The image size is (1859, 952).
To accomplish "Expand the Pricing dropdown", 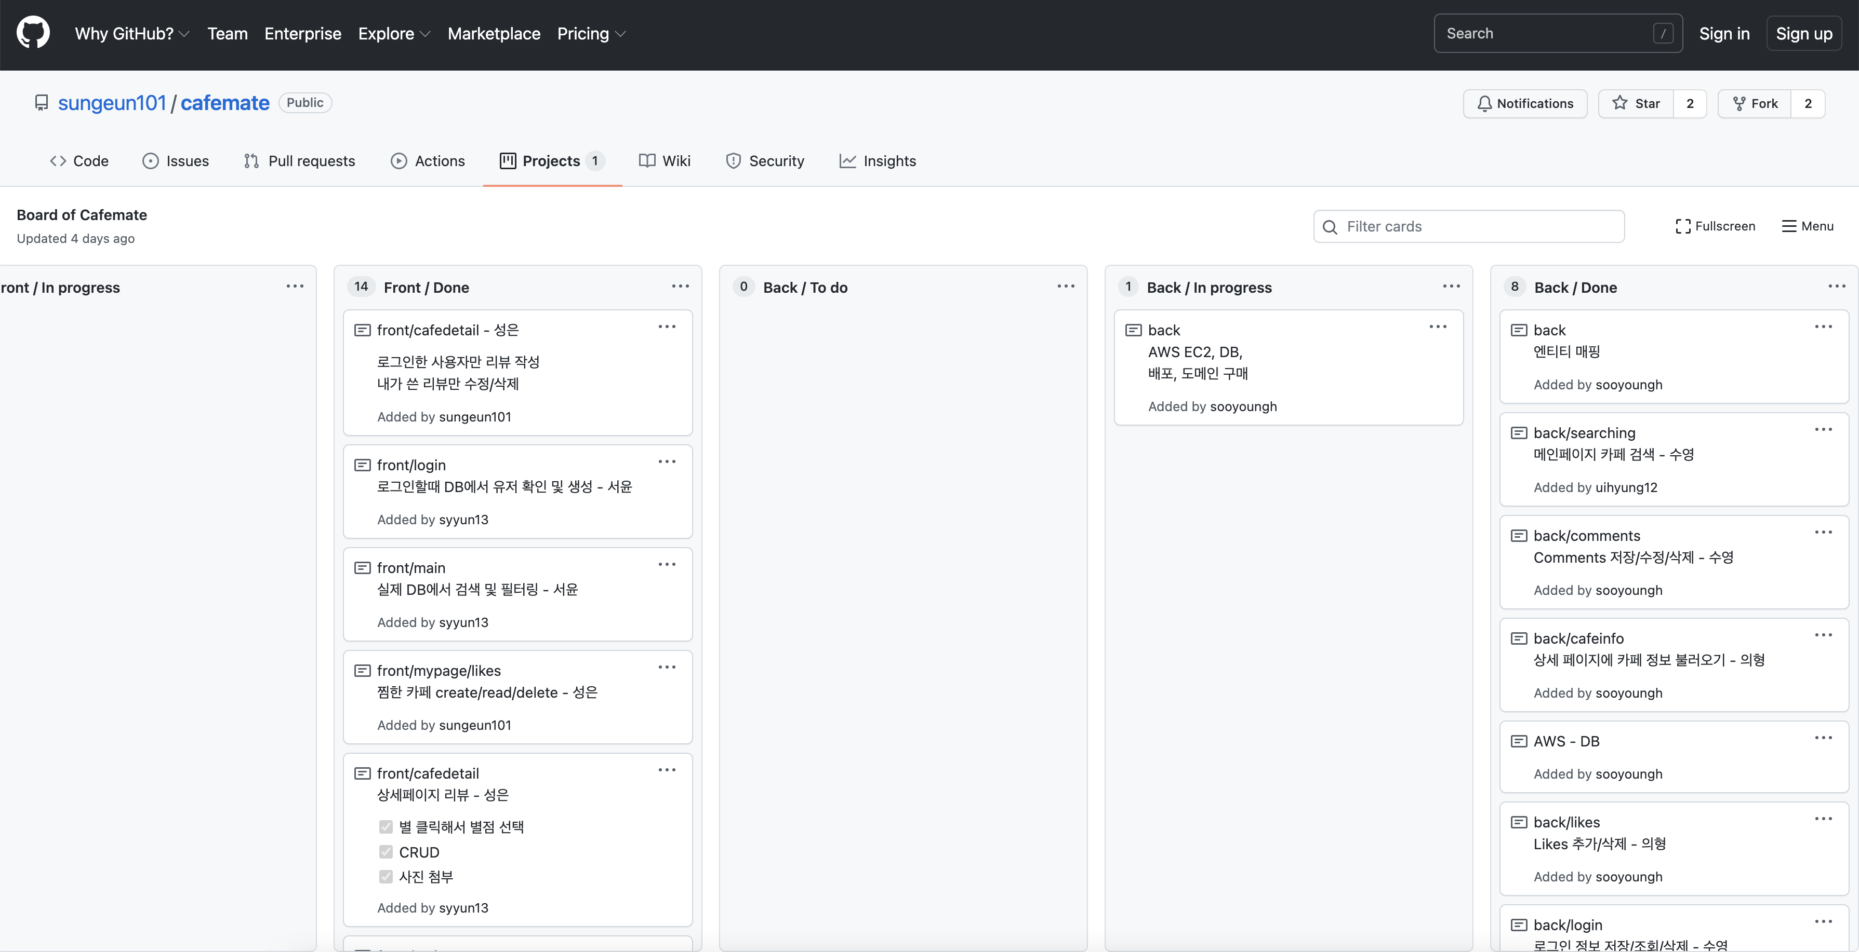I will [x=590, y=34].
